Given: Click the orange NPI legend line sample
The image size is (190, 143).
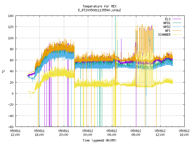Looking at the screenshot, I should (177, 30).
